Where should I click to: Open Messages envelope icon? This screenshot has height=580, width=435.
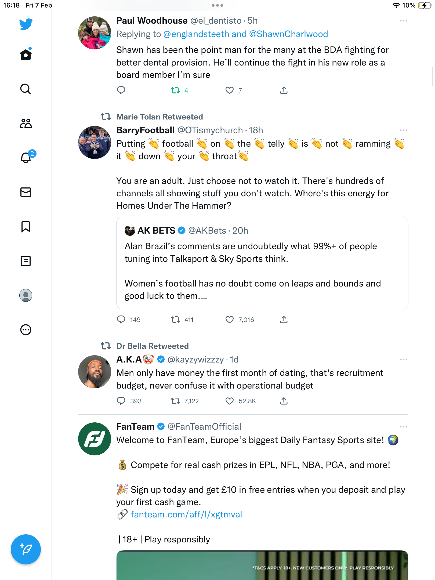coord(26,192)
